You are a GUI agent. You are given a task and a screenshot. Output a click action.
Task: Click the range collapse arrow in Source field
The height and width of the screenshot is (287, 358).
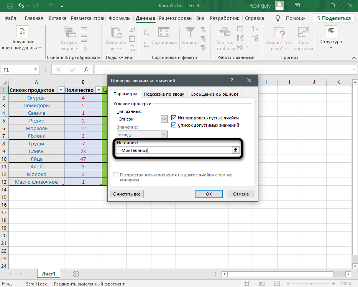(x=236, y=150)
